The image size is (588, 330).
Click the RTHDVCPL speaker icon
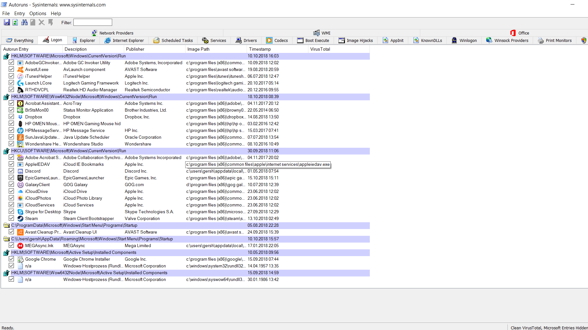click(20, 90)
